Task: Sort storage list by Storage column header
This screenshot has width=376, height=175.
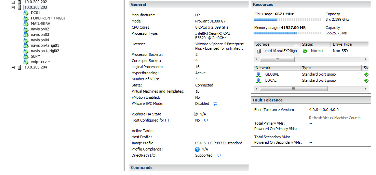Action: tap(277, 45)
